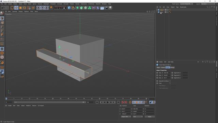Open the Layout dropdown
The width and height of the screenshot is (218, 123).
point(208,4)
